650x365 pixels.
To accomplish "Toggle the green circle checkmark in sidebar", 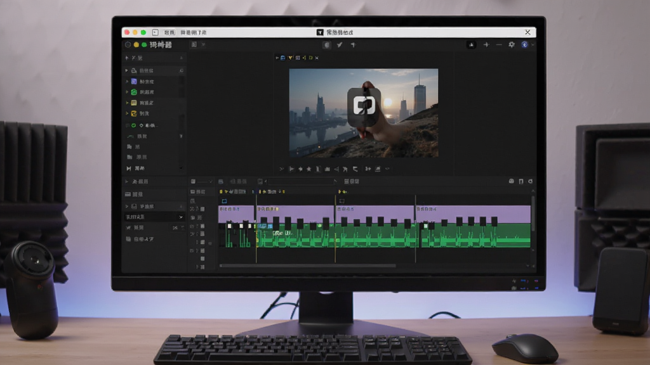I will click(133, 125).
